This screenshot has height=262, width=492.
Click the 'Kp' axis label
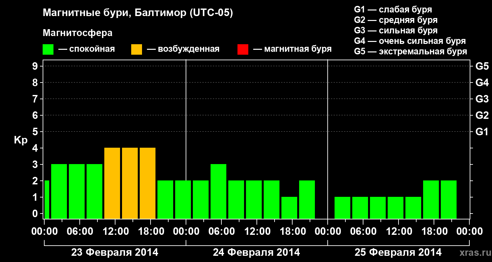point(21,140)
